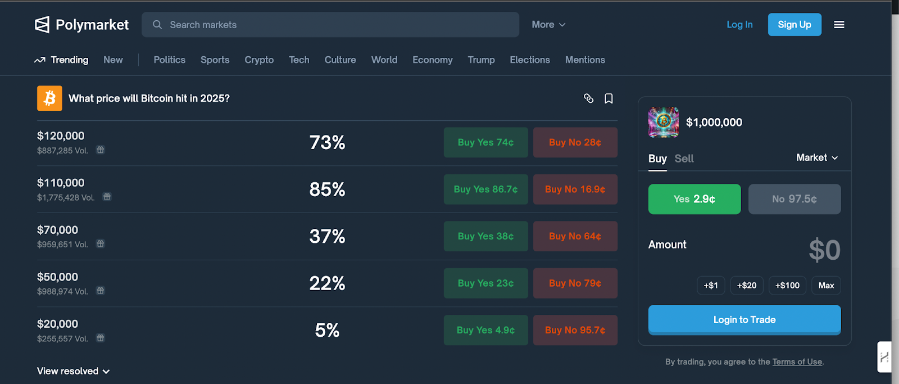The height and width of the screenshot is (384, 899).
Task: Open the Tech category
Action: coord(299,60)
